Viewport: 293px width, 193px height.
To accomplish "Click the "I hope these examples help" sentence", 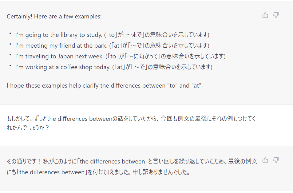I will [105, 85].
